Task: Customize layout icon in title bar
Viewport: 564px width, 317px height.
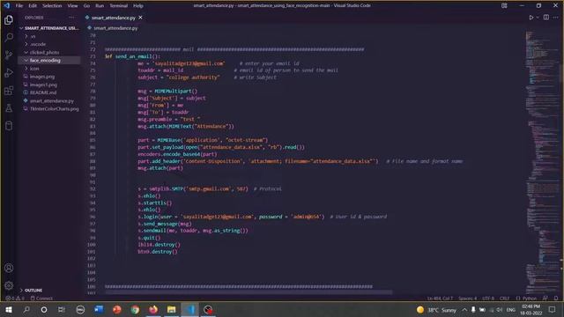Action: (x=504, y=5)
